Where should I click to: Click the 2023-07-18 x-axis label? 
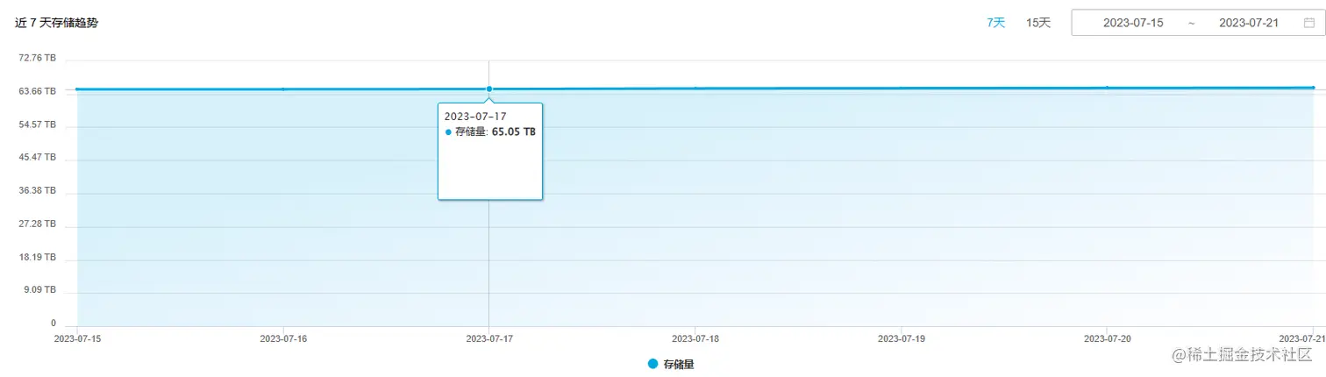coord(695,338)
